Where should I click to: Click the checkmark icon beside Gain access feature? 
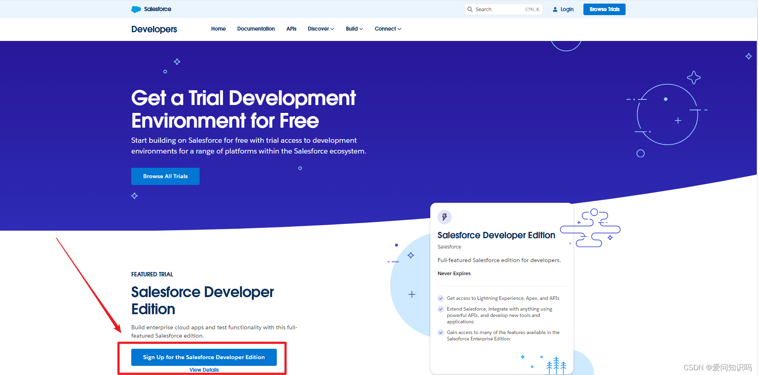441,332
